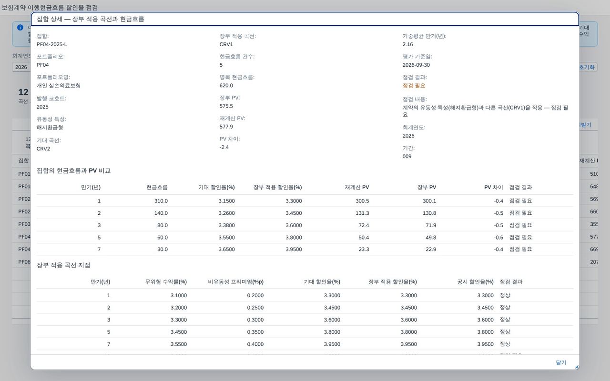Grab the dialog resize handle icon
The image size is (610, 381).
point(577,367)
